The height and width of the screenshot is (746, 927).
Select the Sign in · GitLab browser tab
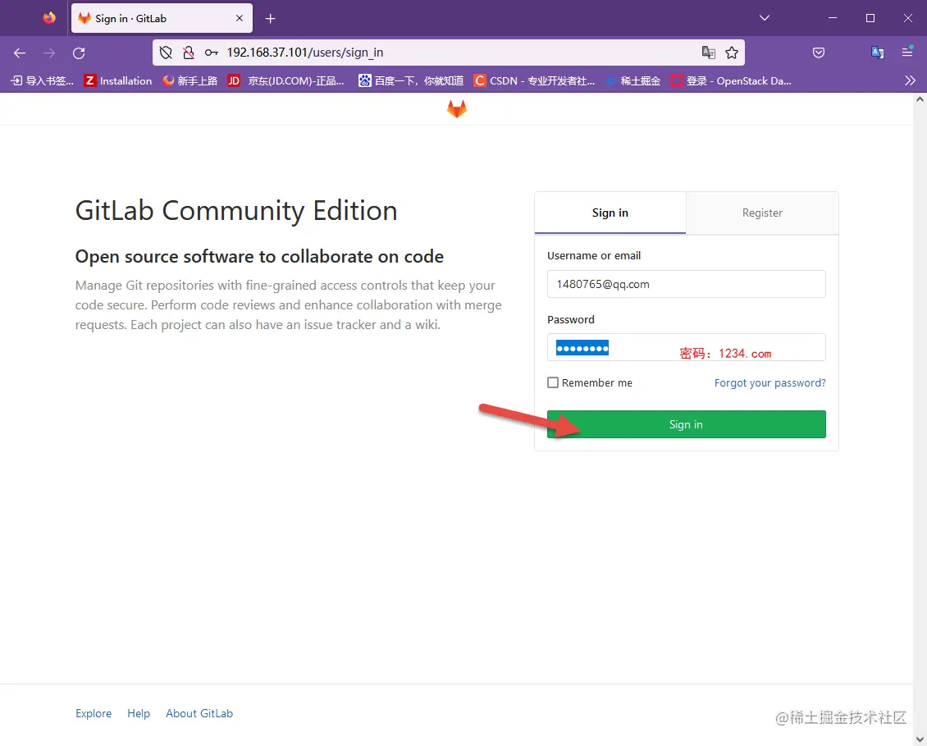pyautogui.click(x=162, y=18)
